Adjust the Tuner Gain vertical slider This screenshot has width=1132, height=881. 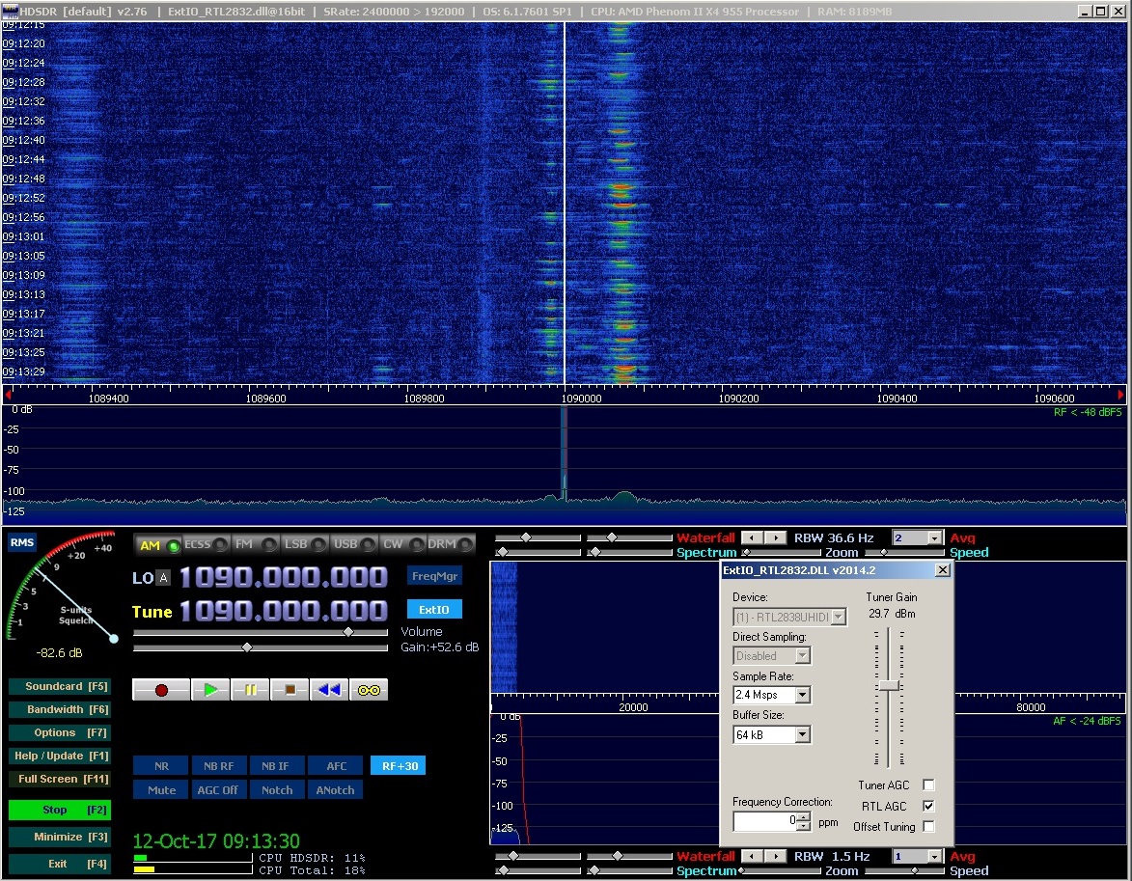point(889,685)
